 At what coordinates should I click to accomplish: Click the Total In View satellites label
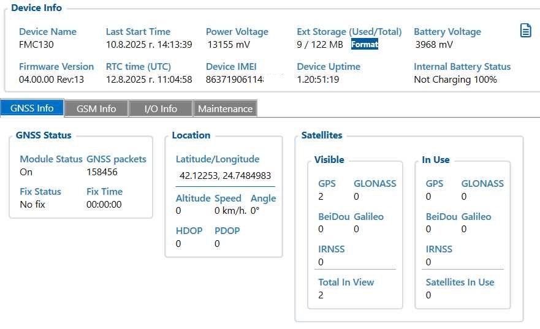(x=346, y=282)
